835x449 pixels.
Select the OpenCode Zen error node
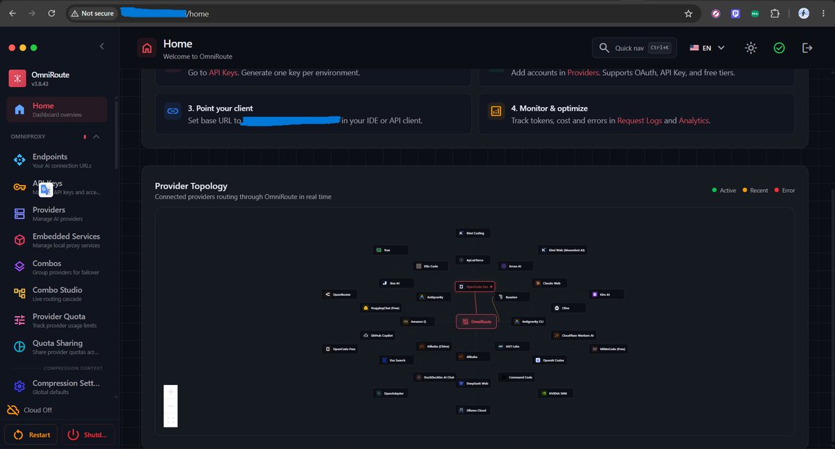tap(475, 286)
